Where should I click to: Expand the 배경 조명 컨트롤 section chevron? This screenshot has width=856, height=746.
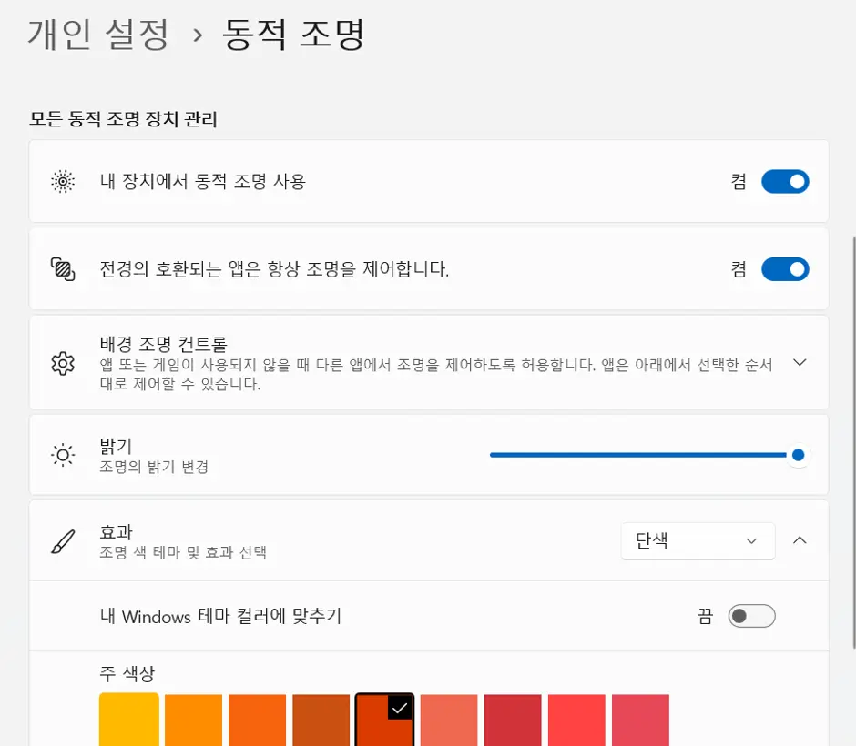(x=800, y=363)
